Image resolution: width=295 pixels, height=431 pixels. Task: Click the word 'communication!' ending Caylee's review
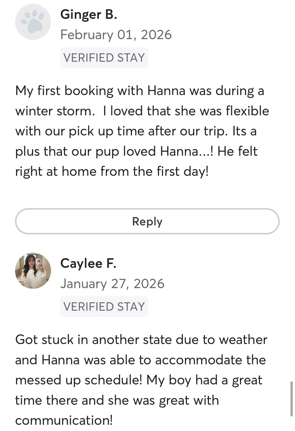64,420
